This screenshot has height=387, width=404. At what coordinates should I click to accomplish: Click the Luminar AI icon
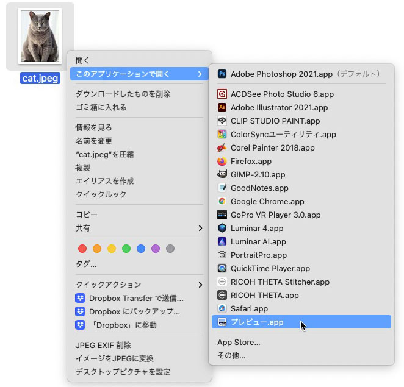[x=222, y=241]
